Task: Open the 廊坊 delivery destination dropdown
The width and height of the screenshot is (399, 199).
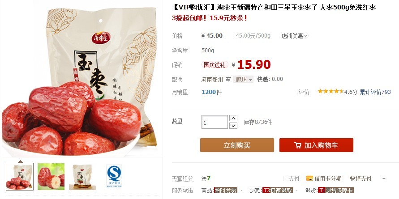Action: (243, 80)
